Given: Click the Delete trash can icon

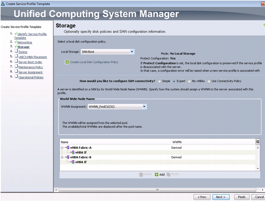Looking at the screenshot, I should tap(141, 175).
